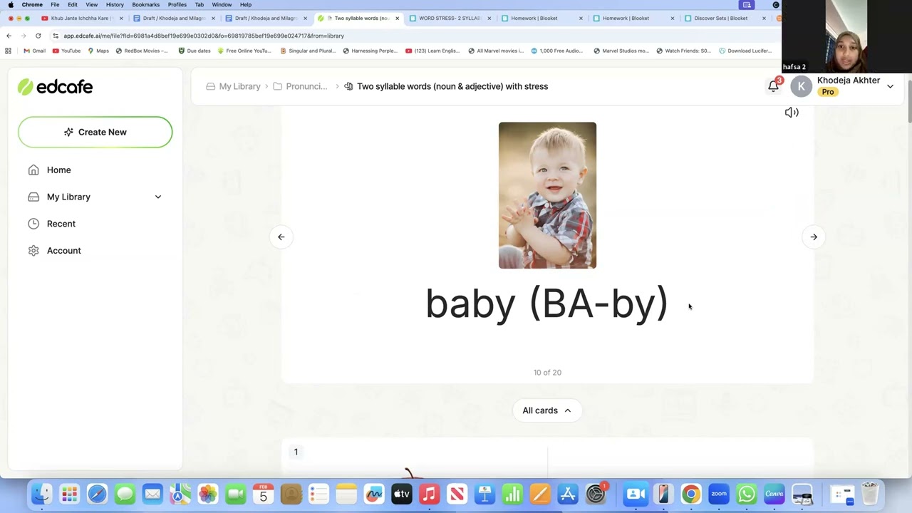Open the Pronunci... folder breadcrumb
This screenshot has width=912, height=513.
pyautogui.click(x=300, y=86)
